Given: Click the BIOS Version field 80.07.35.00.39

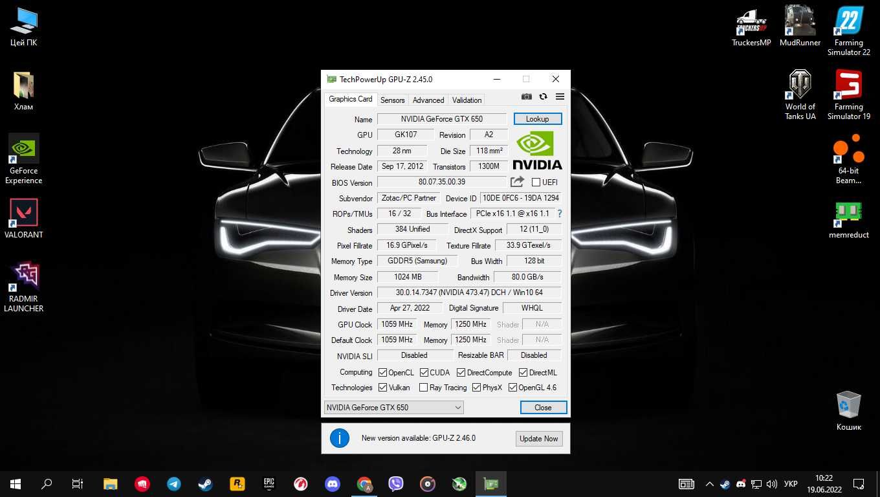Looking at the screenshot, I should point(442,182).
